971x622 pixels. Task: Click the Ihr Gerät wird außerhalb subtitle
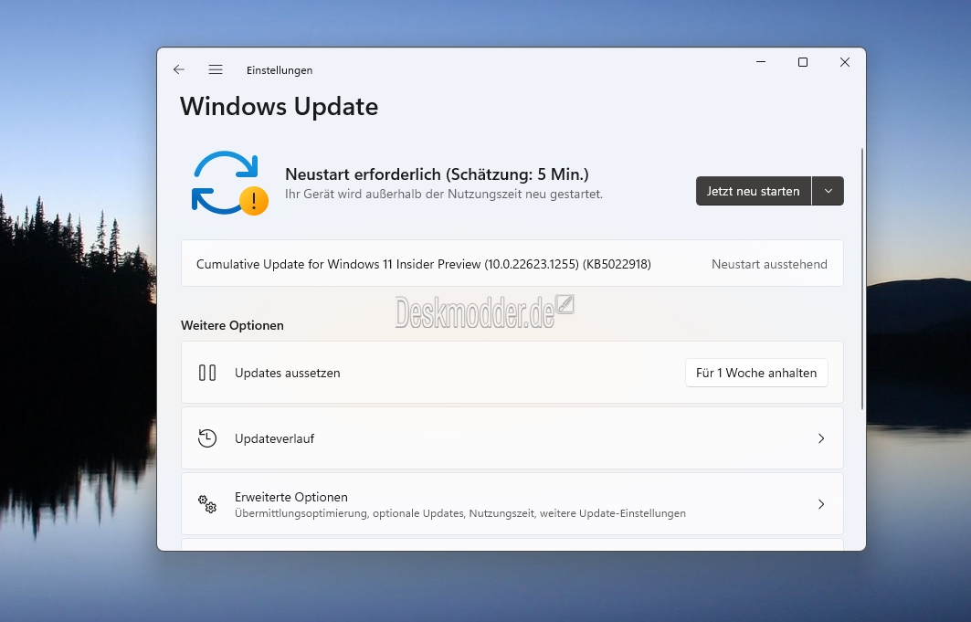click(x=443, y=194)
